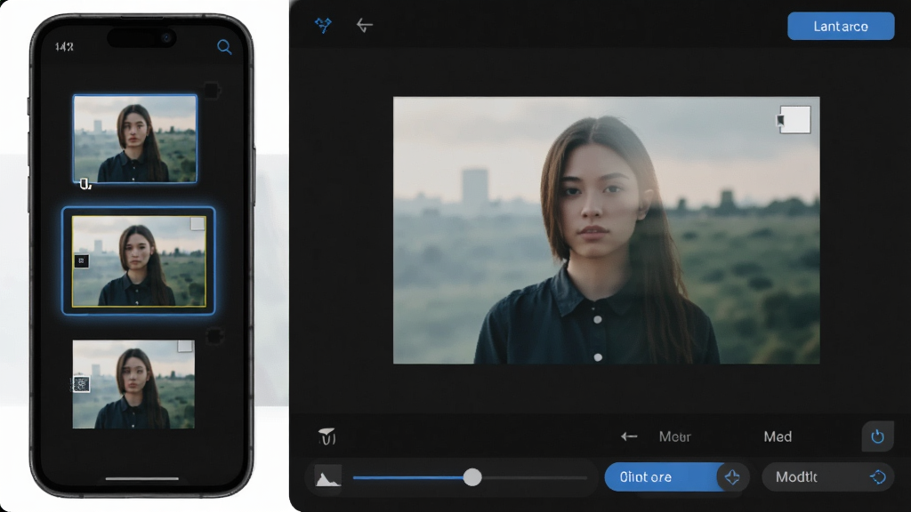Switch to the Med tab
Viewport: 911px width, 512px height.
tap(778, 436)
